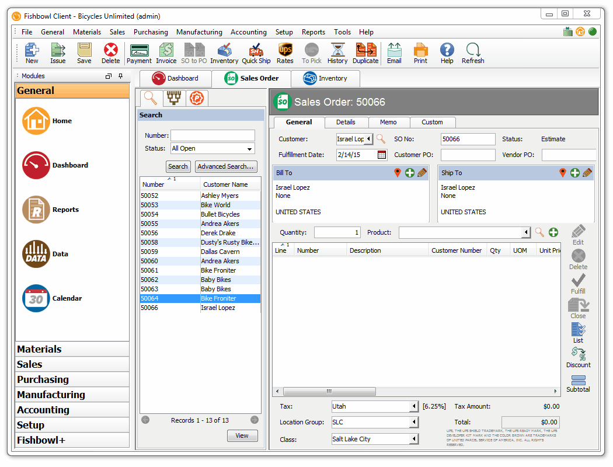Image resolution: width=613 pixels, height=467 pixels.
Task: Click the Issue toolbar icon
Action: (x=58, y=54)
